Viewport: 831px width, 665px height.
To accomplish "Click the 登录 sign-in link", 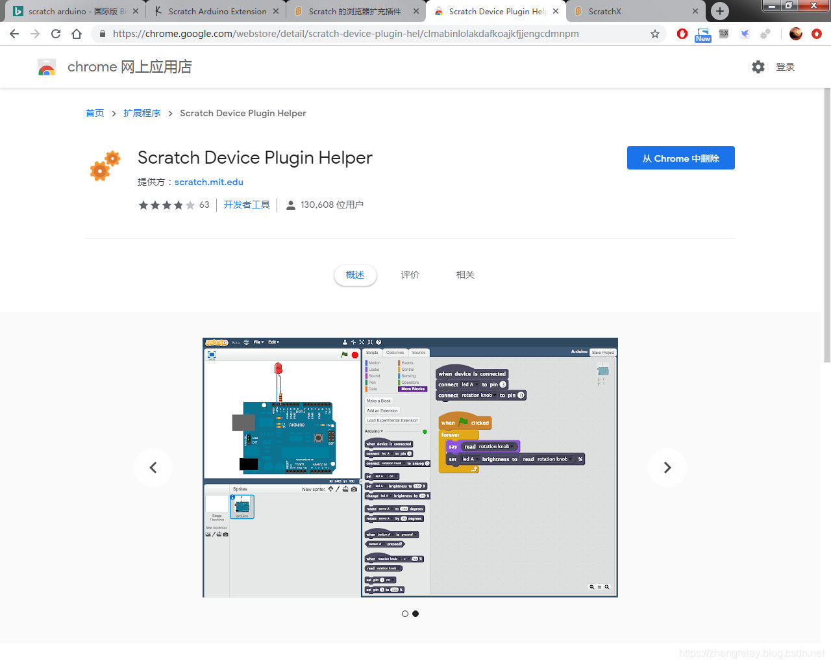I will click(x=786, y=67).
